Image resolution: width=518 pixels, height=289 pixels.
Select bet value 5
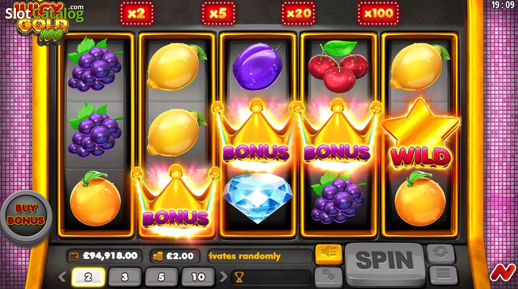(x=161, y=277)
